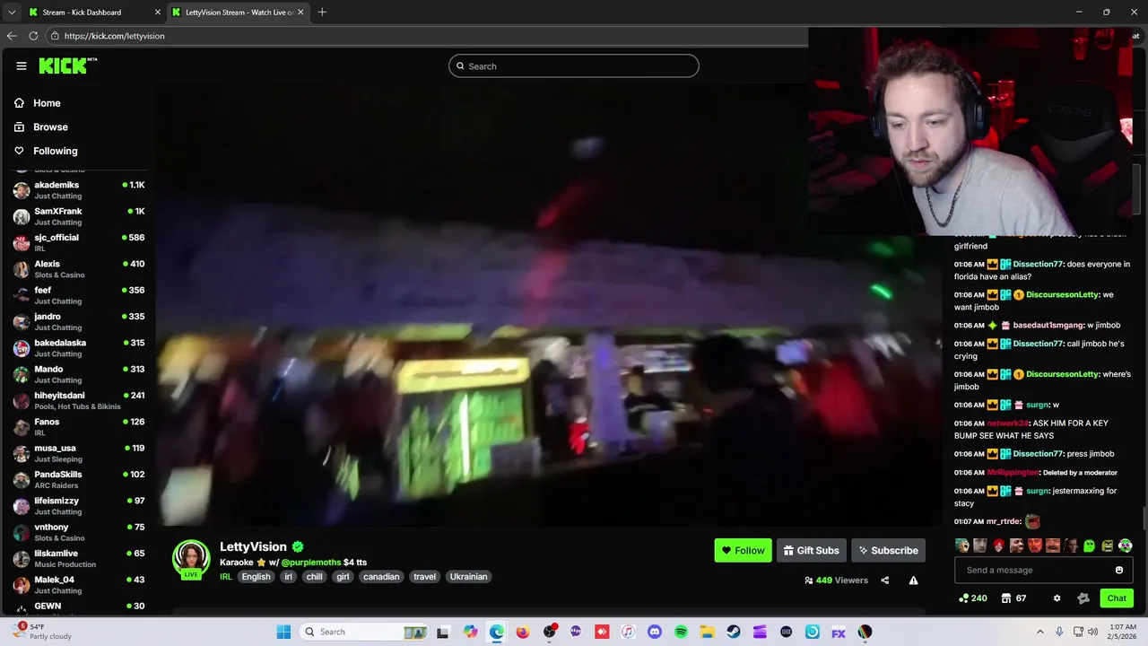
Task: Open a new browser tab
Action: [322, 13]
